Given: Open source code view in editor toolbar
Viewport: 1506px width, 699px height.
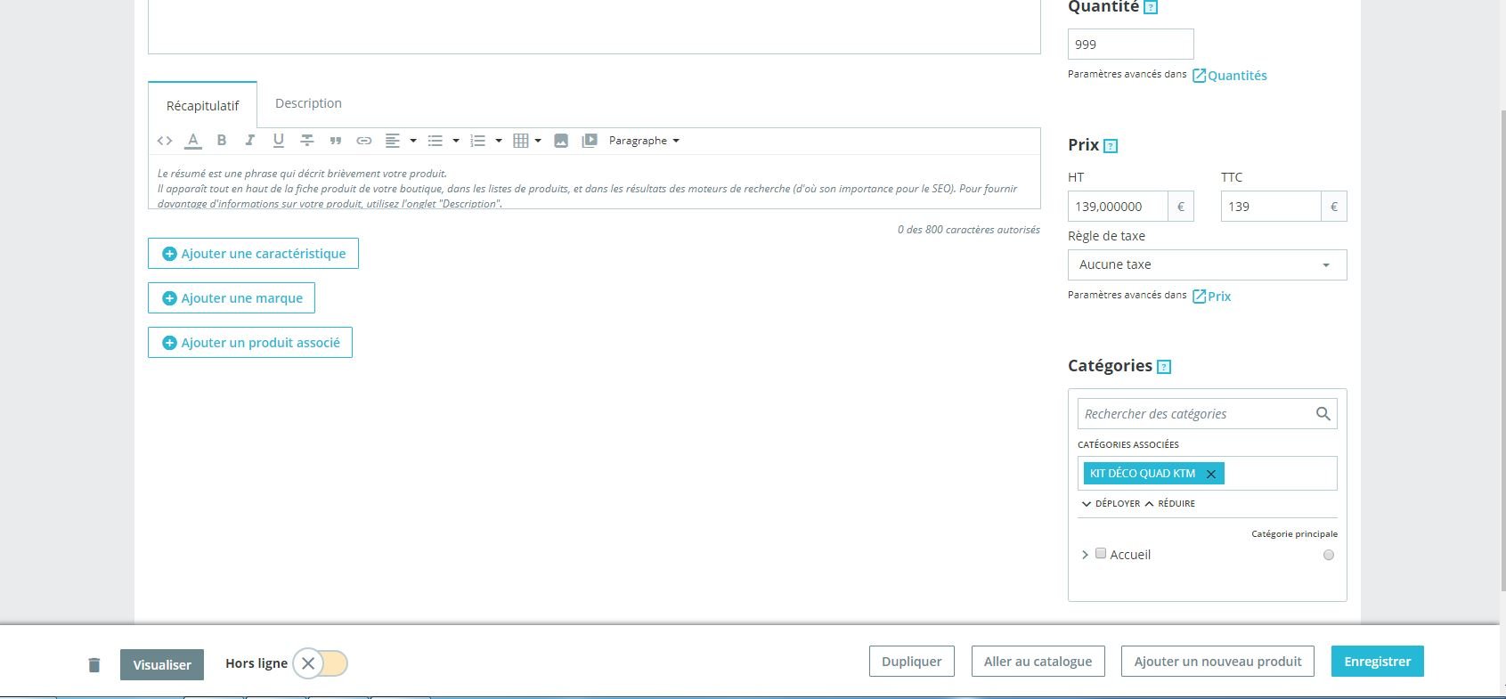Looking at the screenshot, I should pos(165,141).
